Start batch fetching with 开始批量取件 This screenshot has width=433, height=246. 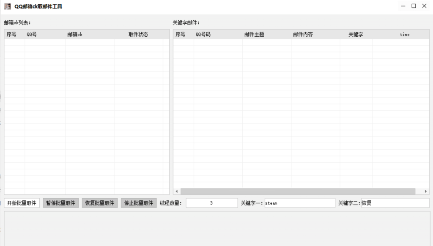[x=22, y=203]
